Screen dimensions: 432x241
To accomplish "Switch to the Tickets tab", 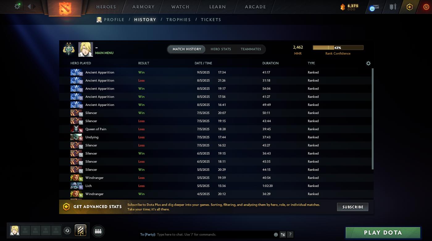I will coord(211,20).
